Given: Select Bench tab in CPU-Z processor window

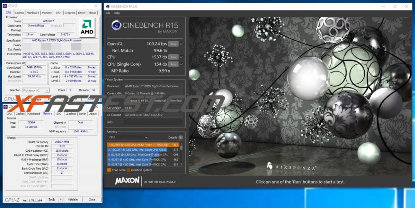Looking at the screenshot, I should pyautogui.click(x=82, y=13).
